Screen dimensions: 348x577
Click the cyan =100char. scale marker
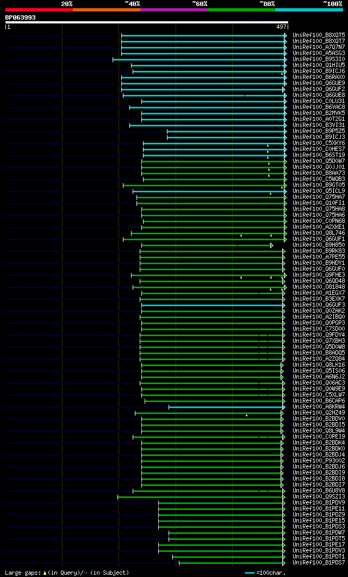point(250,573)
